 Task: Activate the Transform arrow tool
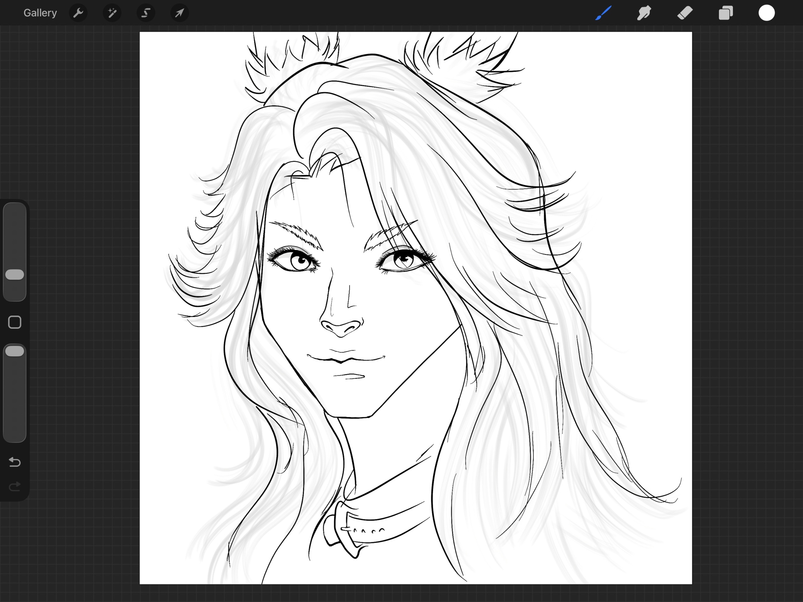coord(179,13)
